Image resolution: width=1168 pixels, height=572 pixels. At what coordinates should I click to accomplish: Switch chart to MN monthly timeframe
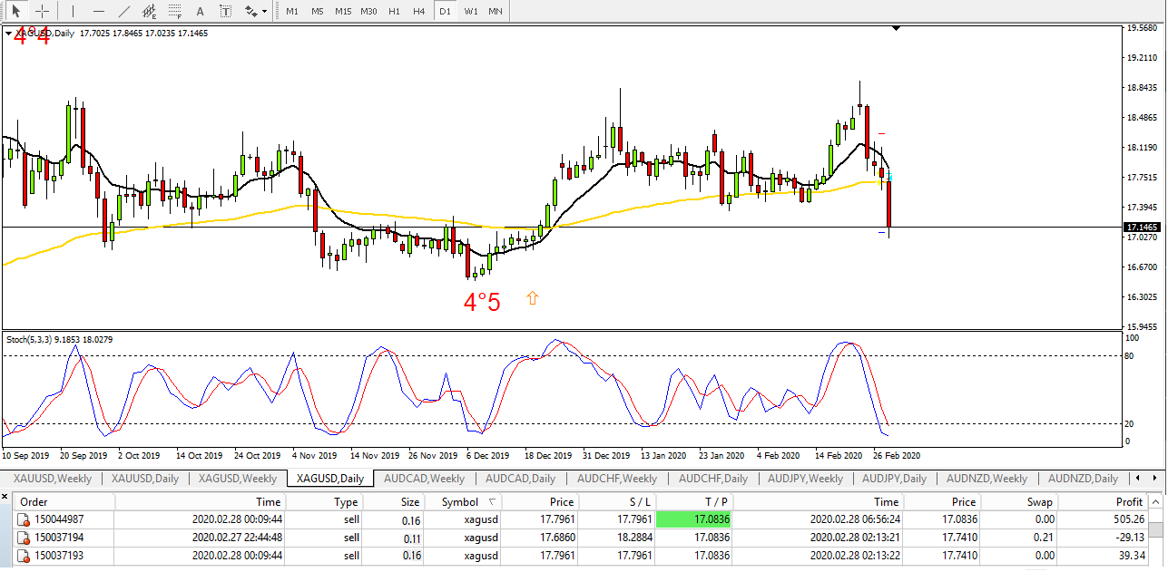(x=496, y=11)
